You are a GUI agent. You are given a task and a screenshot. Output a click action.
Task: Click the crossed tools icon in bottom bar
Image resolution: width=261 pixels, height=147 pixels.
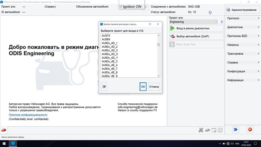click(x=201, y=130)
